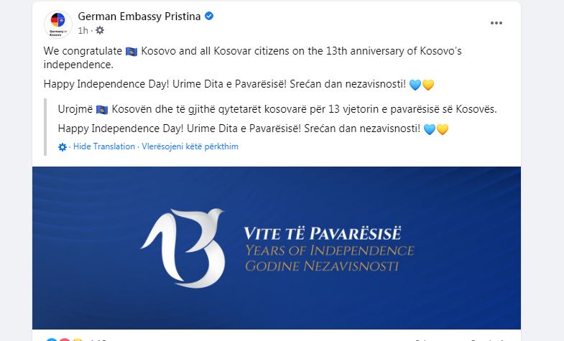
Task: Click 'Vlerësojeni këtë përkthim' link
Action: (190, 146)
